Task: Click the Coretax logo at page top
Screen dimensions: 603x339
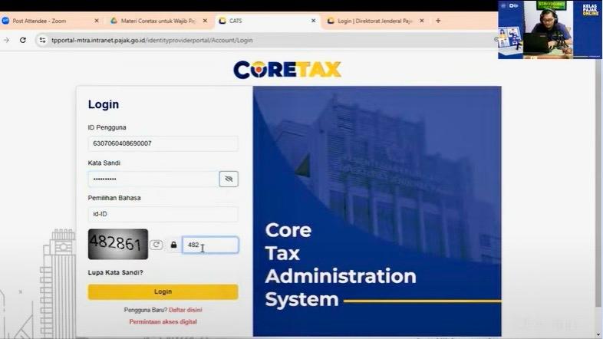Action: (288, 70)
